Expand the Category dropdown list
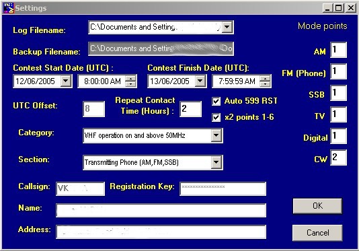359x251 pixels. point(216,135)
